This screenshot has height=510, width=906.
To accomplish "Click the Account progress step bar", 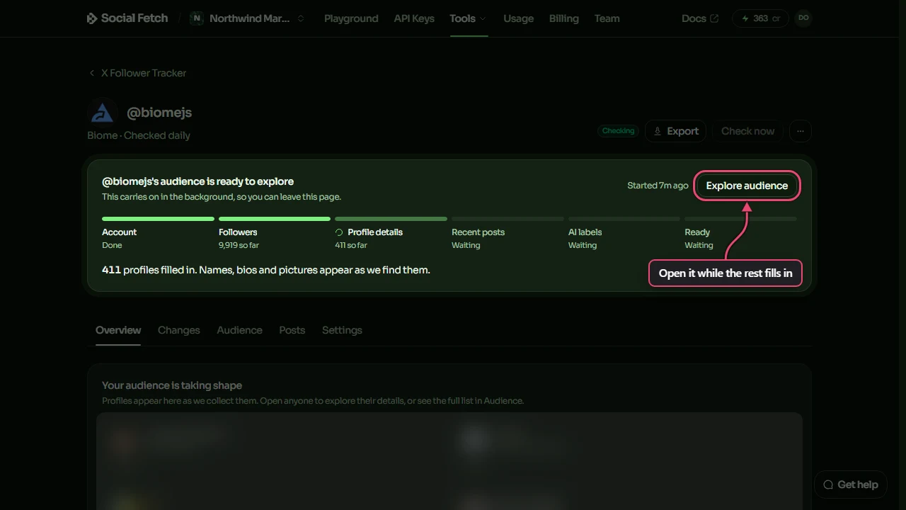I will click(158, 219).
